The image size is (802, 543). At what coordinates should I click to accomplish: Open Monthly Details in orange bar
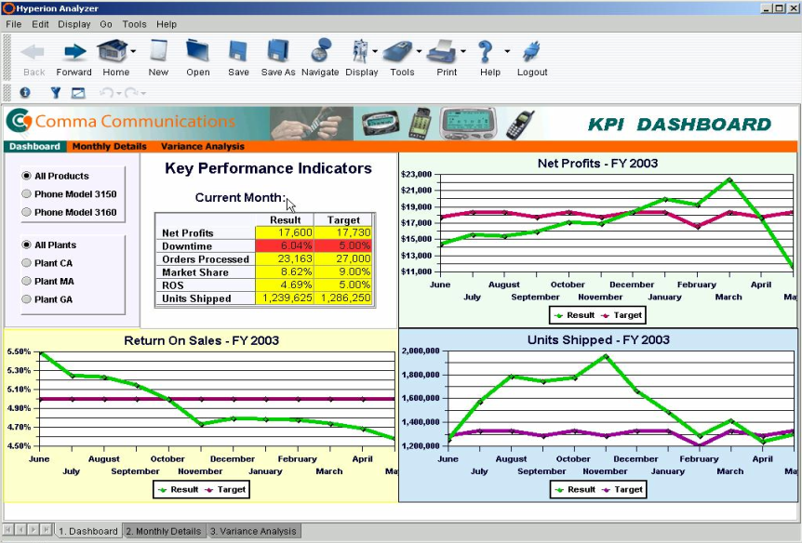110,146
